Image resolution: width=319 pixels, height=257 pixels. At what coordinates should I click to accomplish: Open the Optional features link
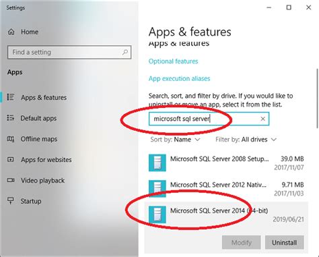[173, 61]
